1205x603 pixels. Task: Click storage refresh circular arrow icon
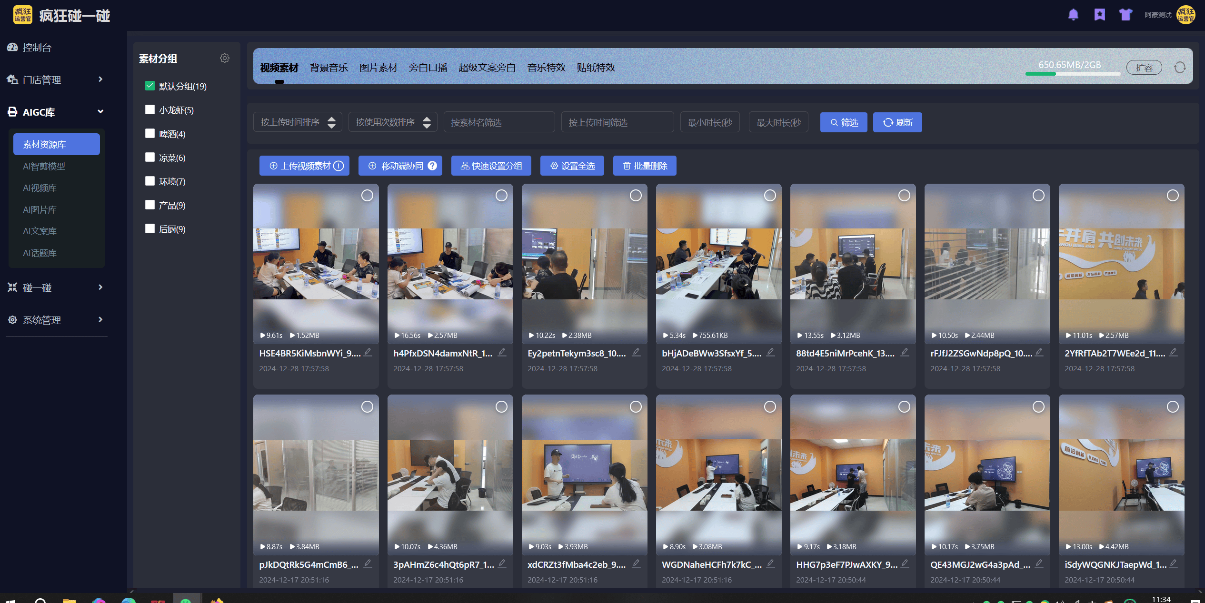(1180, 68)
